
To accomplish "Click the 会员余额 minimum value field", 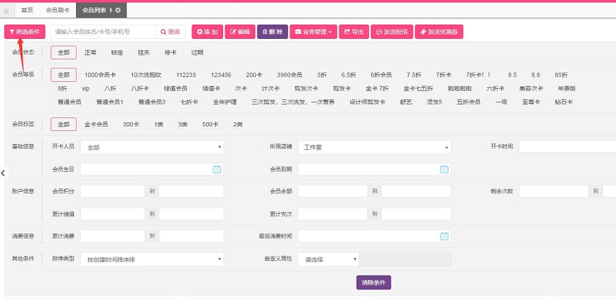I will pos(333,191).
